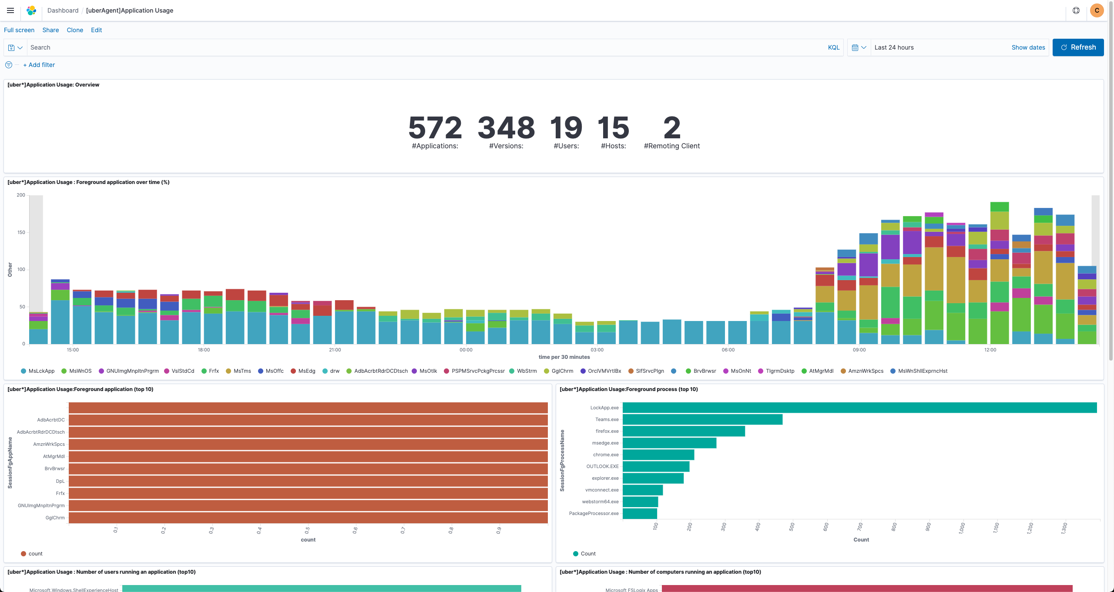Open the hamburger navigation menu
Viewport: 1114px width, 592px height.
pyautogui.click(x=10, y=10)
